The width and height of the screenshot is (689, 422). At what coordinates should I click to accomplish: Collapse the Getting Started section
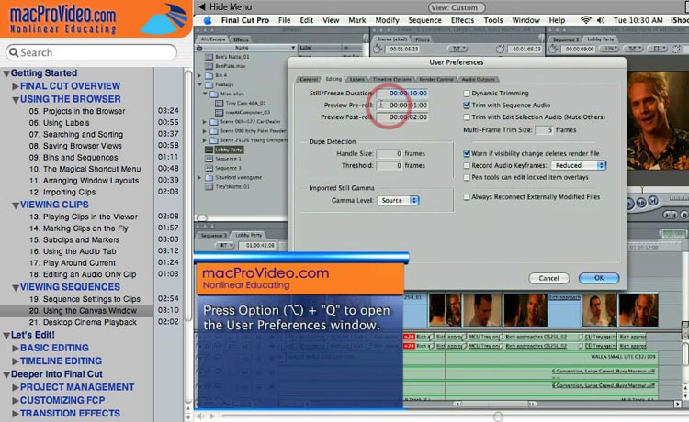[x=6, y=73]
